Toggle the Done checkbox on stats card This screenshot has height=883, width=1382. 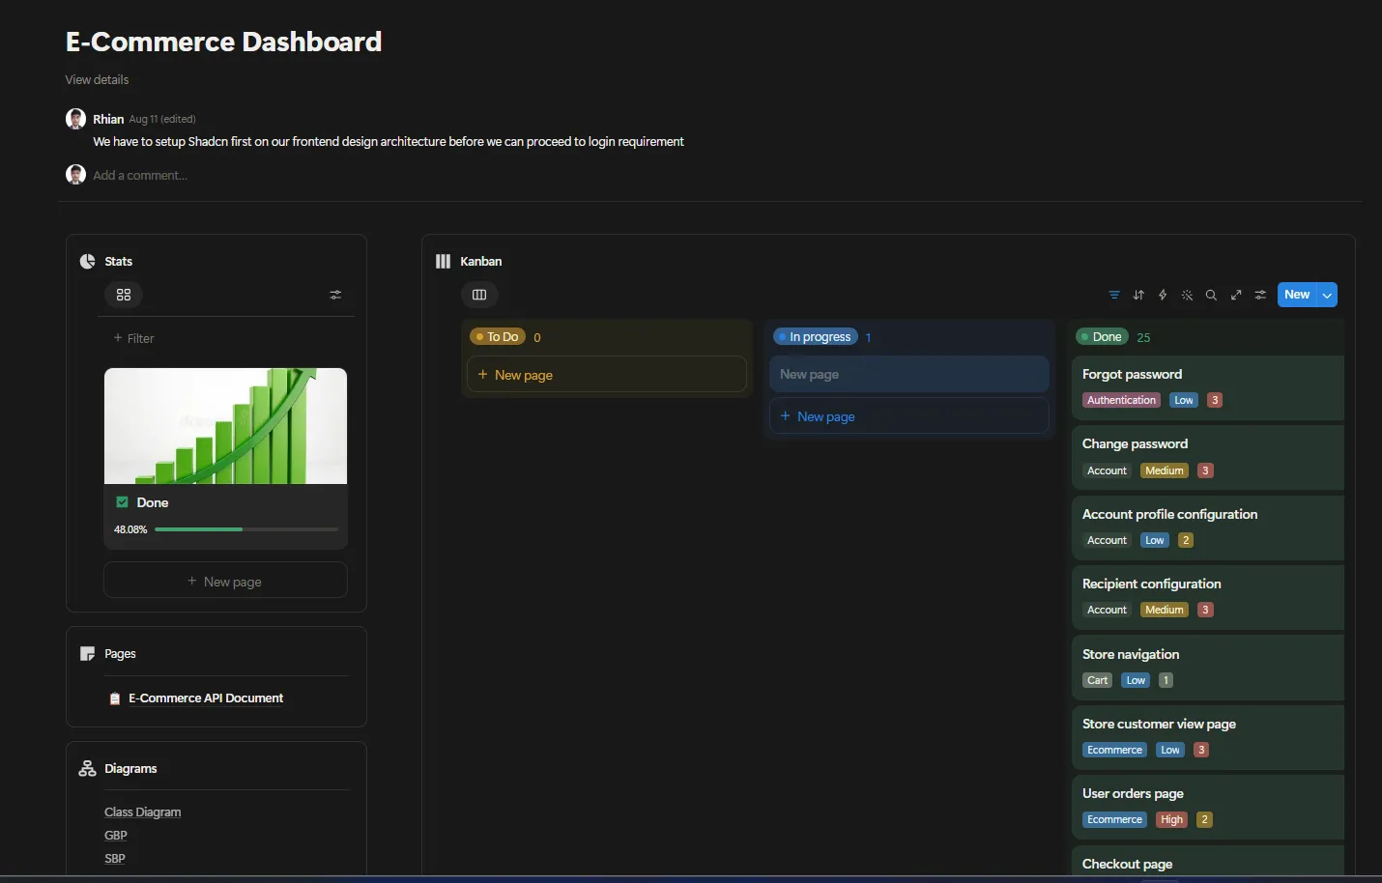click(x=122, y=502)
